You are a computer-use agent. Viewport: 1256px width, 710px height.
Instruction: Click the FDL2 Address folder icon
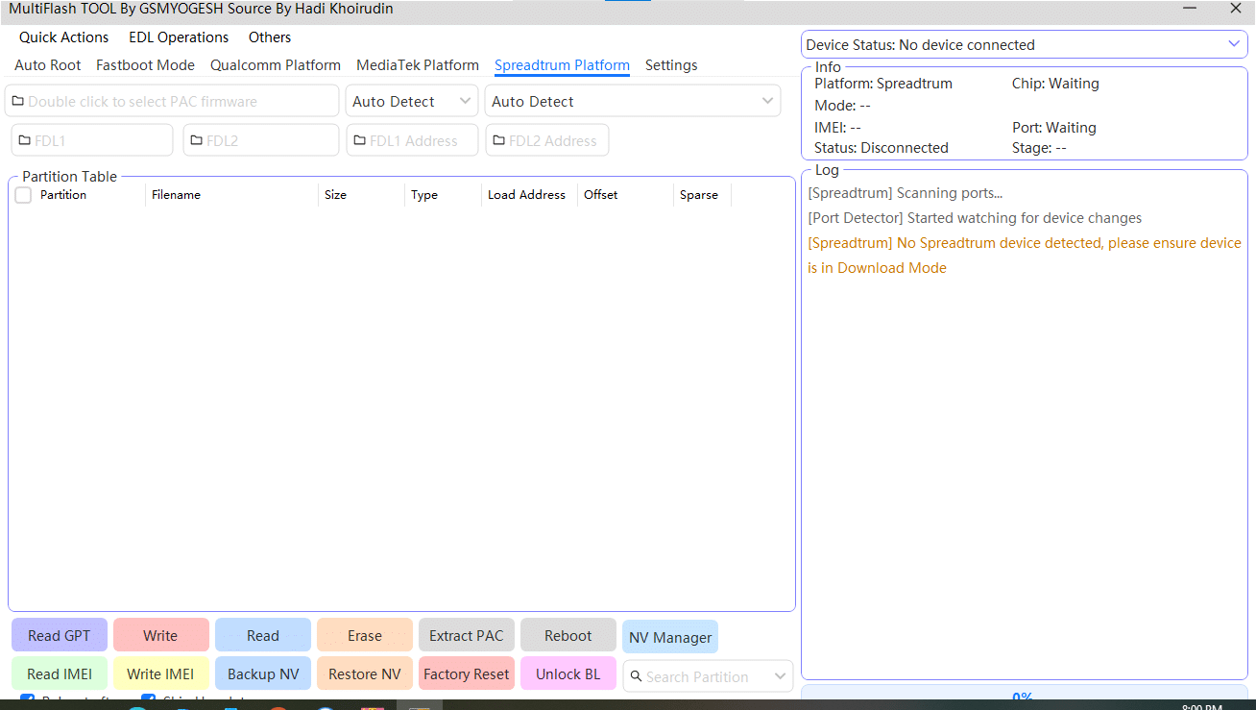tap(499, 140)
